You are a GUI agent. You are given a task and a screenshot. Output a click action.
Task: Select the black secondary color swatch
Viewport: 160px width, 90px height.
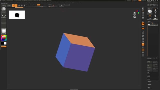pyautogui.click(x=2, y=43)
